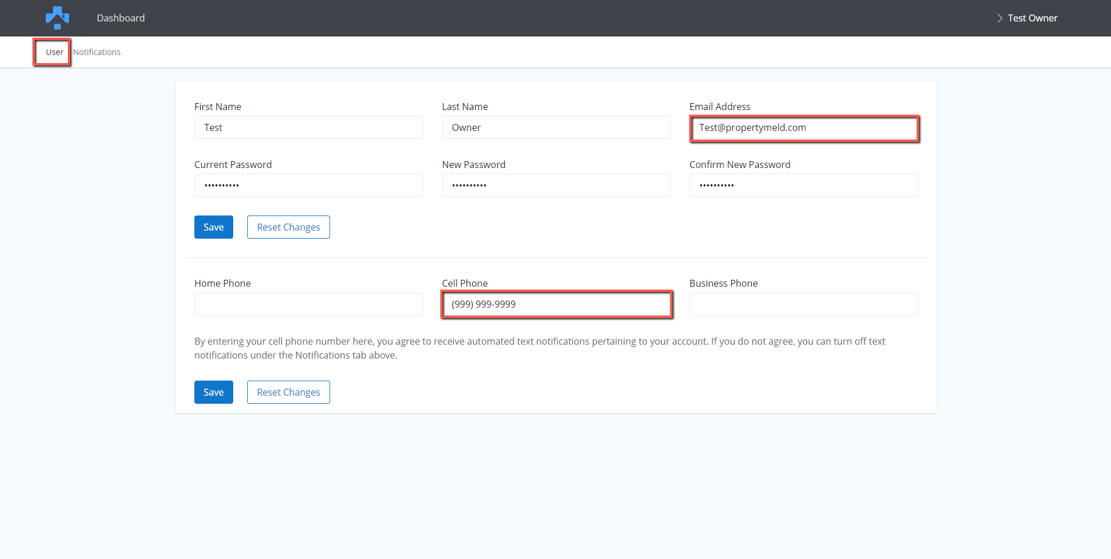Open the Dashboard page
This screenshot has height=559, width=1111.
point(121,18)
